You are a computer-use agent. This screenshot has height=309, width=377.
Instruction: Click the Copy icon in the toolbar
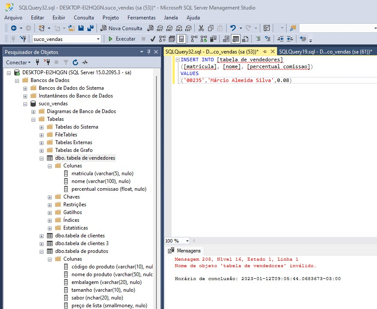click(211, 28)
